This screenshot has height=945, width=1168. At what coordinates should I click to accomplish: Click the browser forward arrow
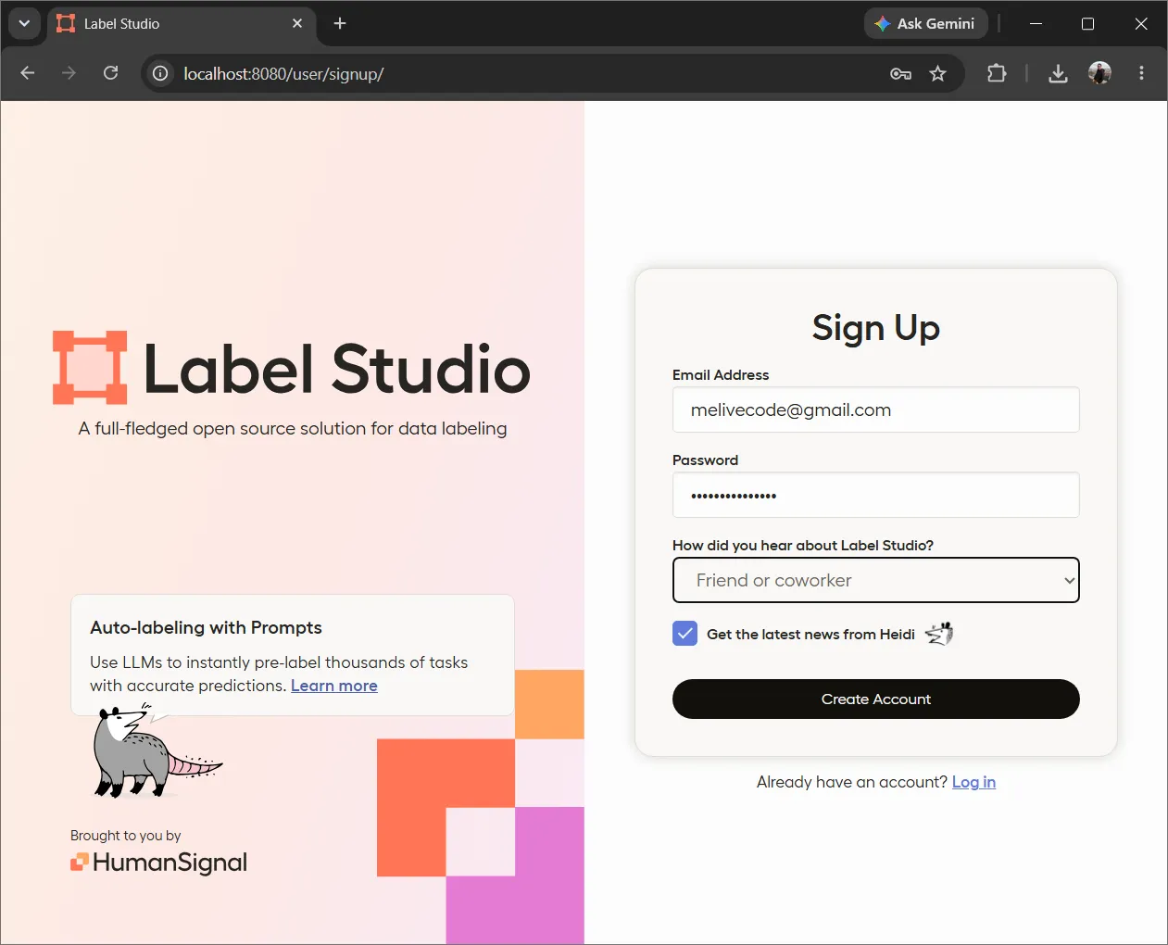(69, 73)
